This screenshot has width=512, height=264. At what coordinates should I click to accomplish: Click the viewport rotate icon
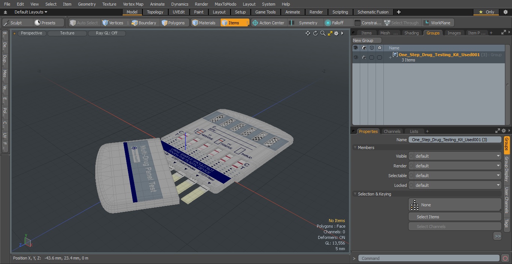315,33
